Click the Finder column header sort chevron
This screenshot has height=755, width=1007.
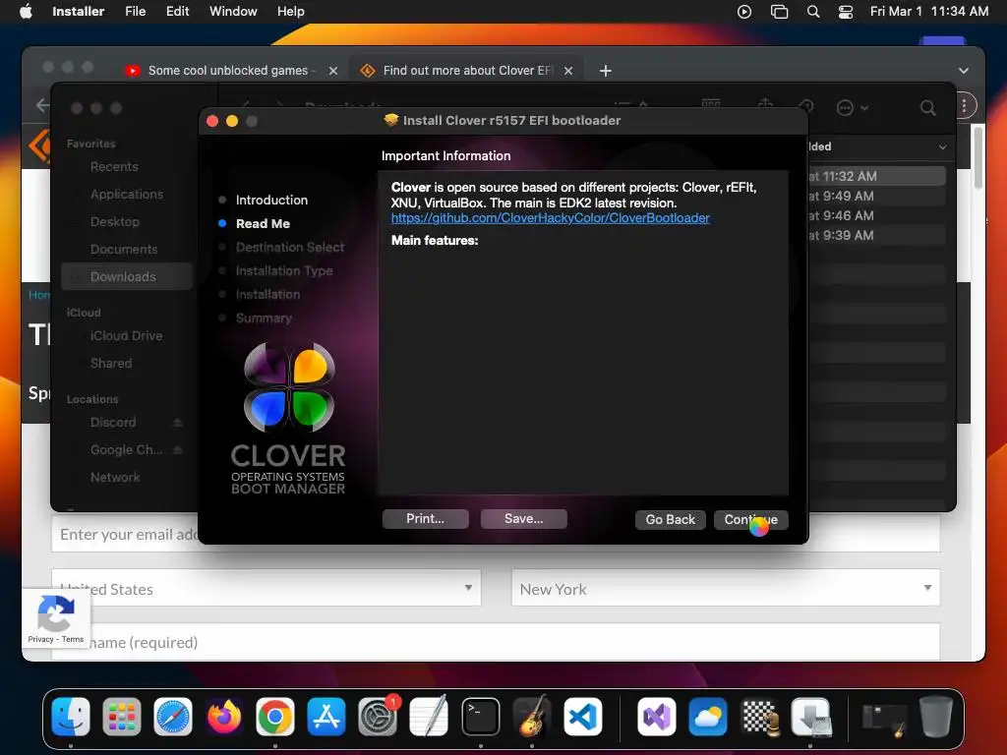click(x=942, y=147)
